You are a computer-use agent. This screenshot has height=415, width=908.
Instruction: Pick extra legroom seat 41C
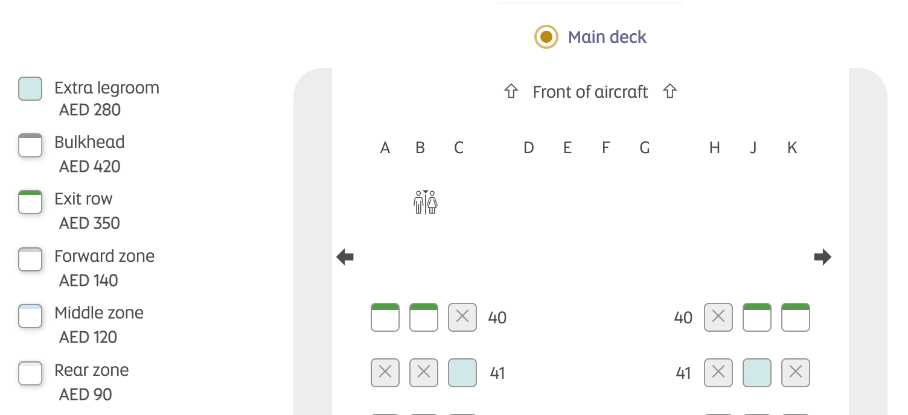click(462, 373)
